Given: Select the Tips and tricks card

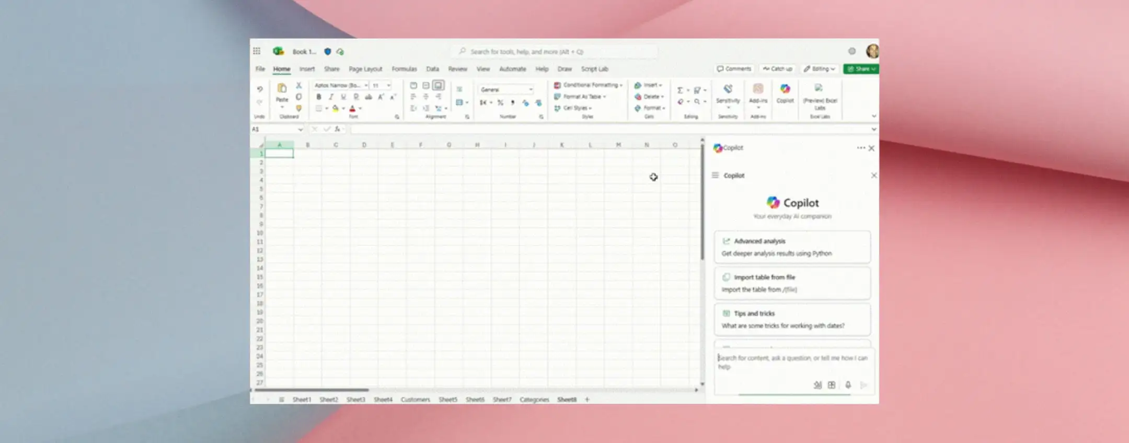Looking at the screenshot, I should [x=792, y=319].
